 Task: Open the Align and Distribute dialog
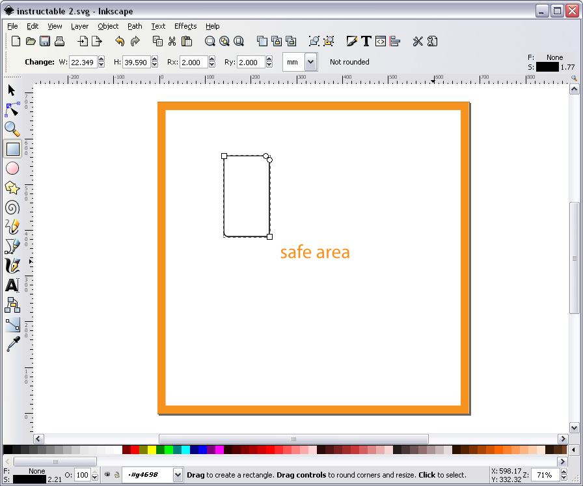click(x=395, y=40)
